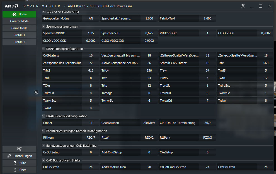
Task: Click the CLDO VDDG IOD label
Action: pyautogui.click(x=113, y=41)
